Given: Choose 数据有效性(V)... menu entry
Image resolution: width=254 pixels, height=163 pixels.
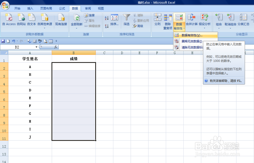Looking at the screenshot, I should click(196, 35).
